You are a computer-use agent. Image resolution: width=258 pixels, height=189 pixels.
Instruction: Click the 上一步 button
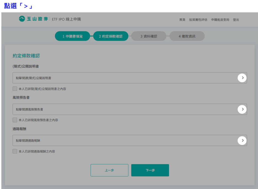(x=109, y=170)
